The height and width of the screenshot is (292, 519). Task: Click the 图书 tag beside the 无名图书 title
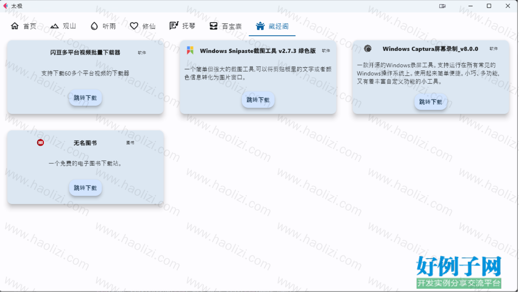[130, 143]
